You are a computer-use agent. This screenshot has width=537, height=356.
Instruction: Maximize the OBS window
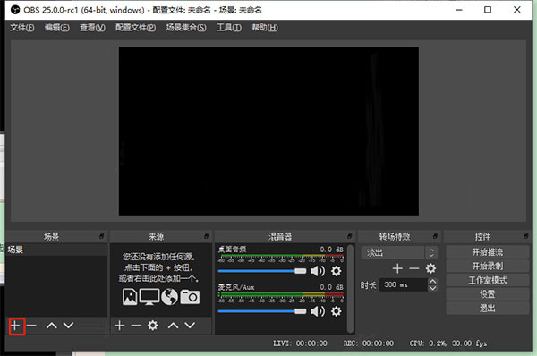(x=488, y=10)
